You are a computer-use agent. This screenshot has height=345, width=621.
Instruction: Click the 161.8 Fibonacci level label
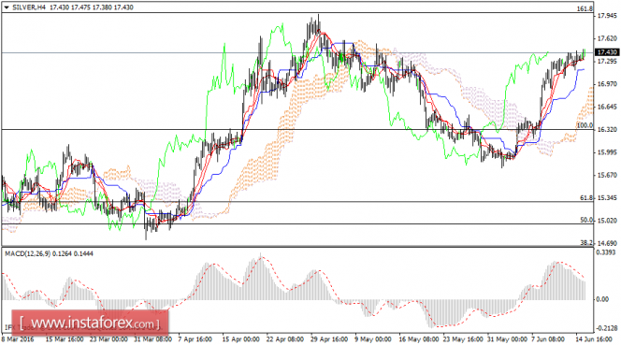585,8
